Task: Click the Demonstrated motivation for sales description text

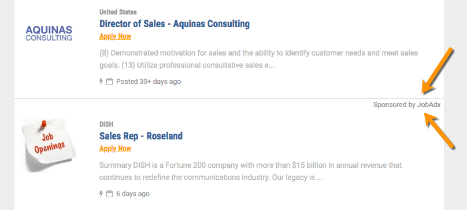Action: point(258,59)
